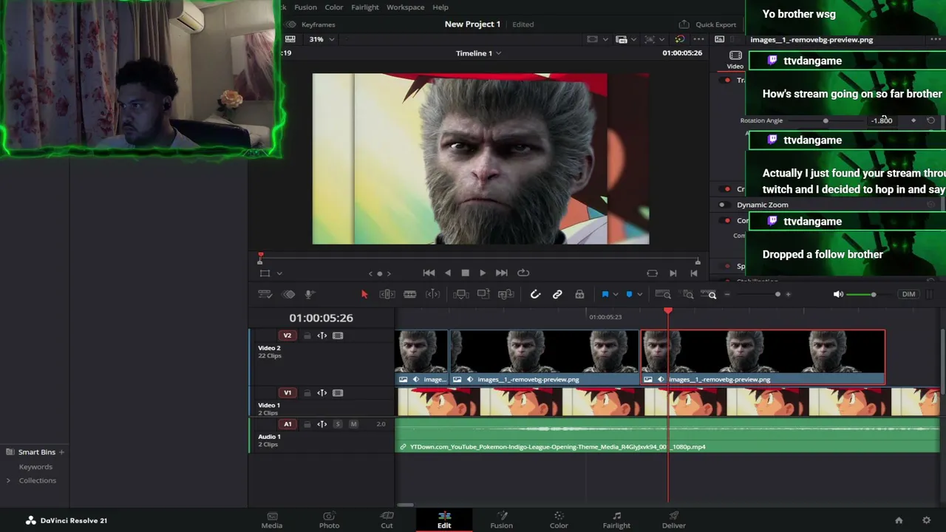
Task: Click the keyframe diamonds toolbar icon
Action: (288, 294)
